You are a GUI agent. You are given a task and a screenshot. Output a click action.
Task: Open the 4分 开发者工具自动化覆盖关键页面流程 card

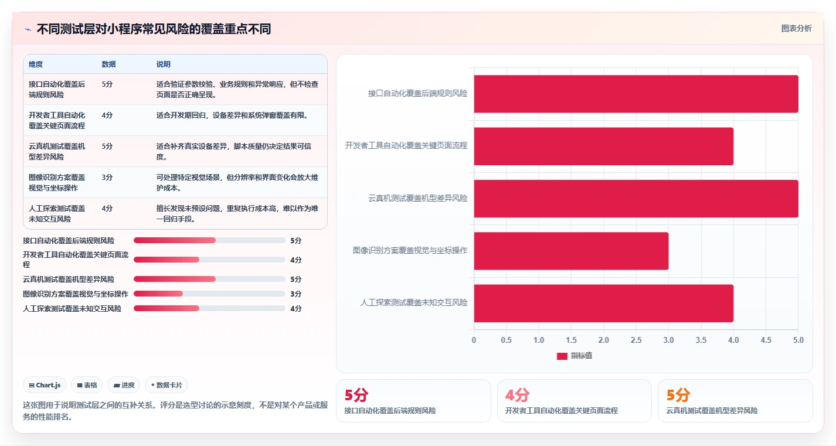(x=574, y=401)
